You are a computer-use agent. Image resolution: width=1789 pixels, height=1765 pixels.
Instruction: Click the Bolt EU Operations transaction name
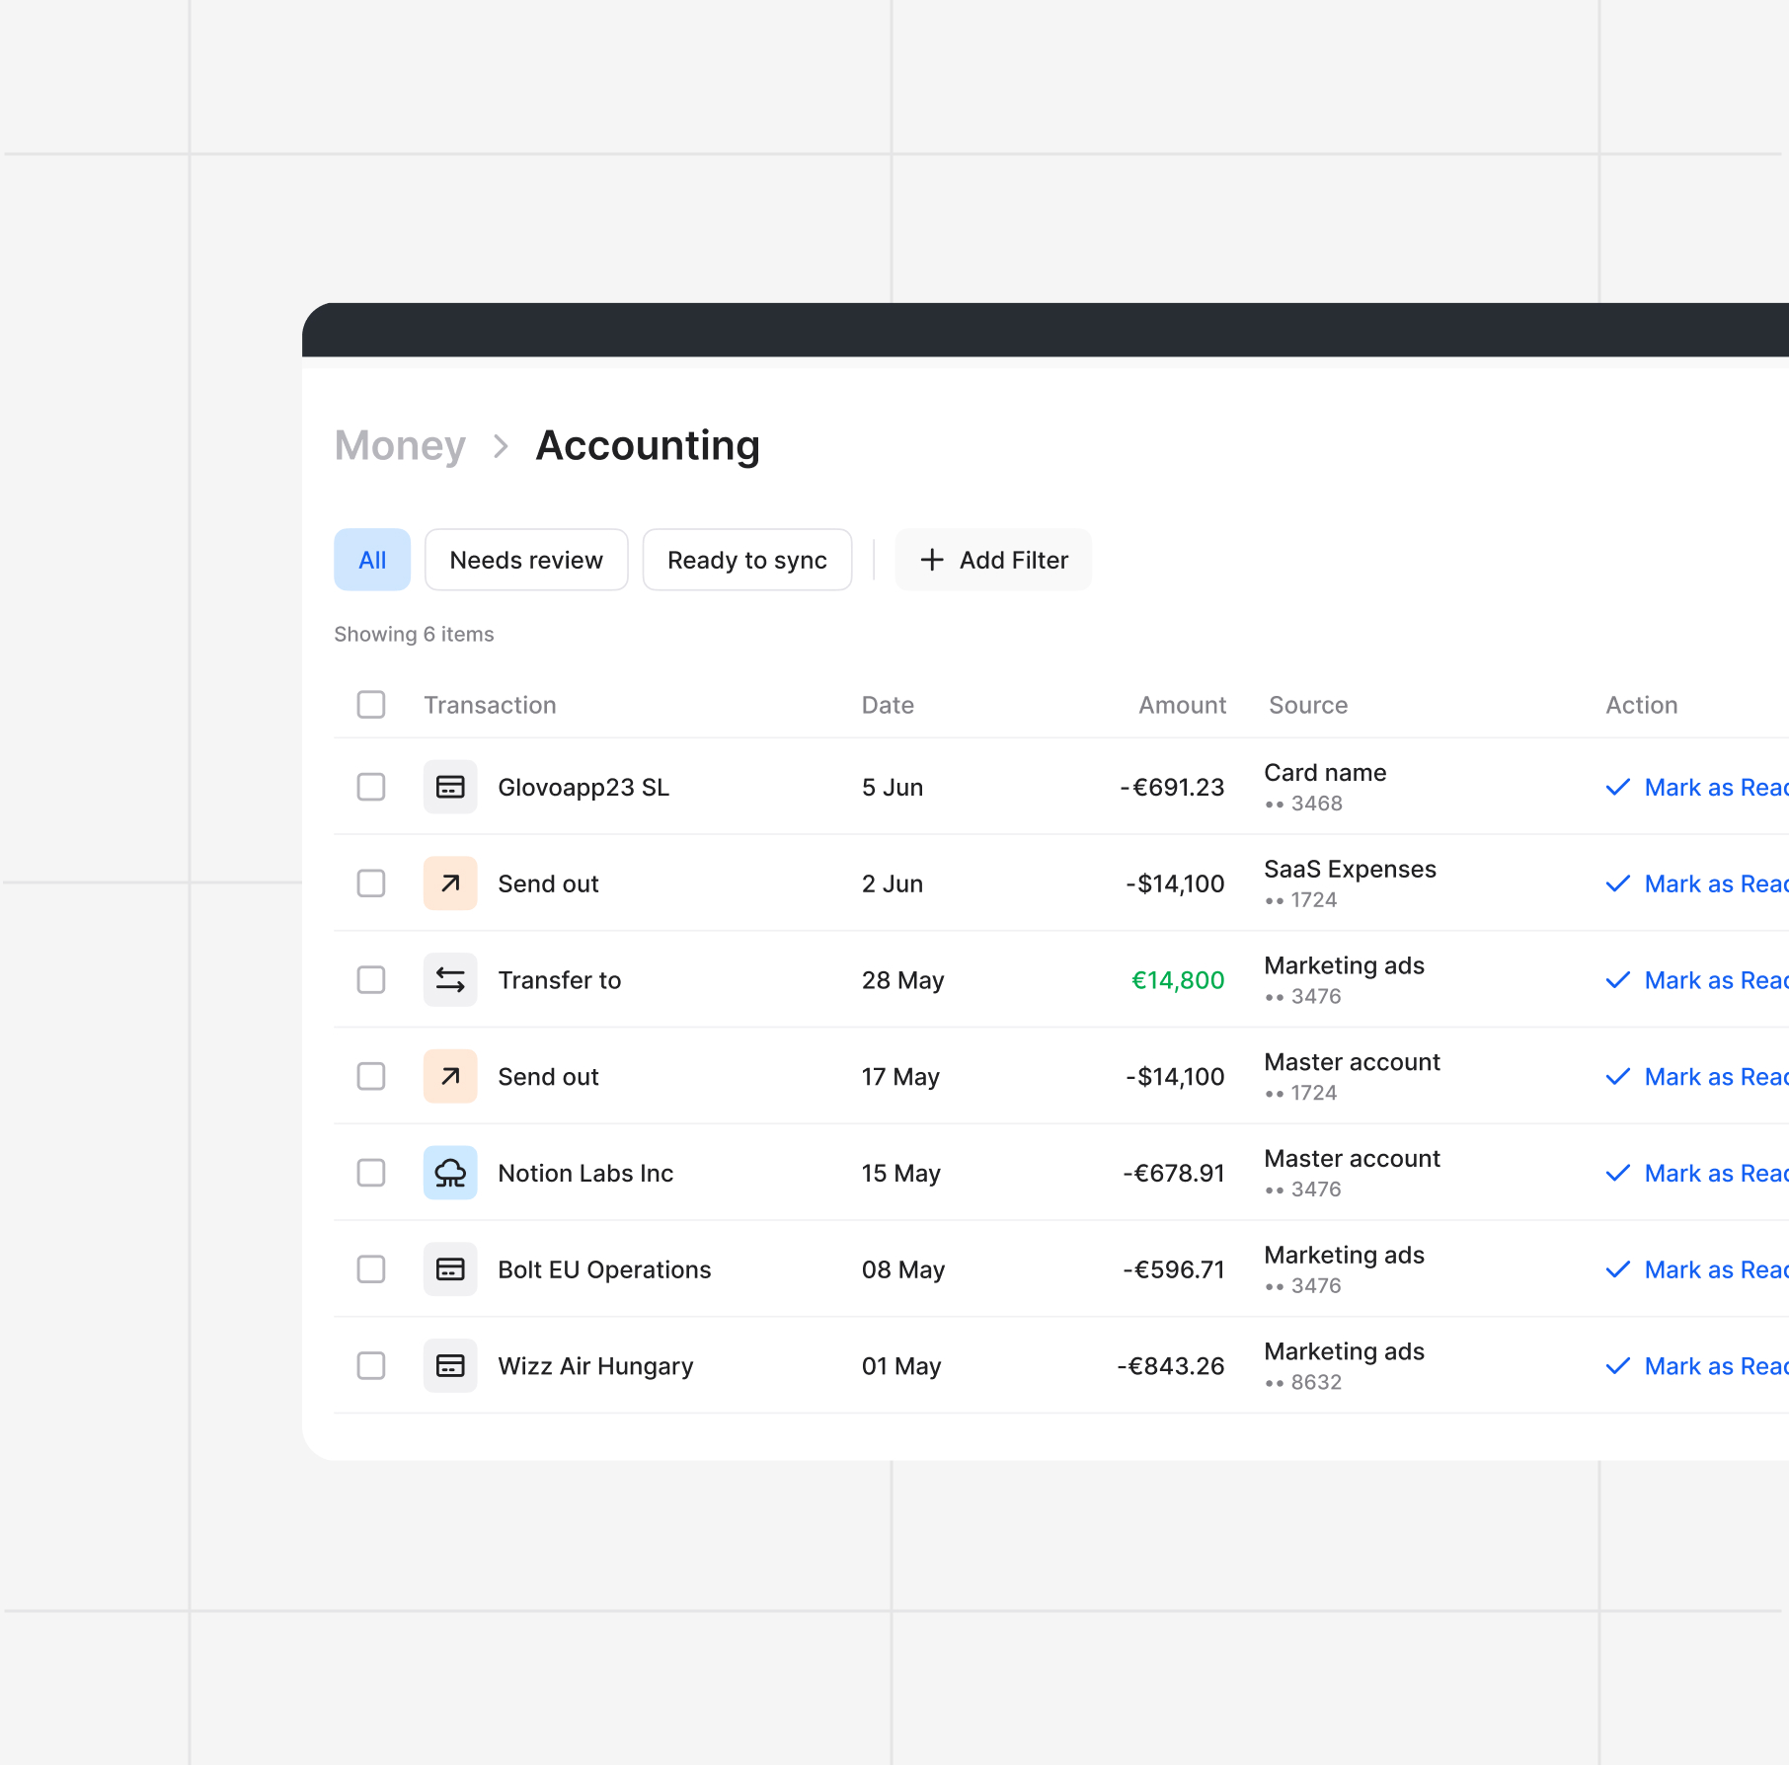[604, 1269]
